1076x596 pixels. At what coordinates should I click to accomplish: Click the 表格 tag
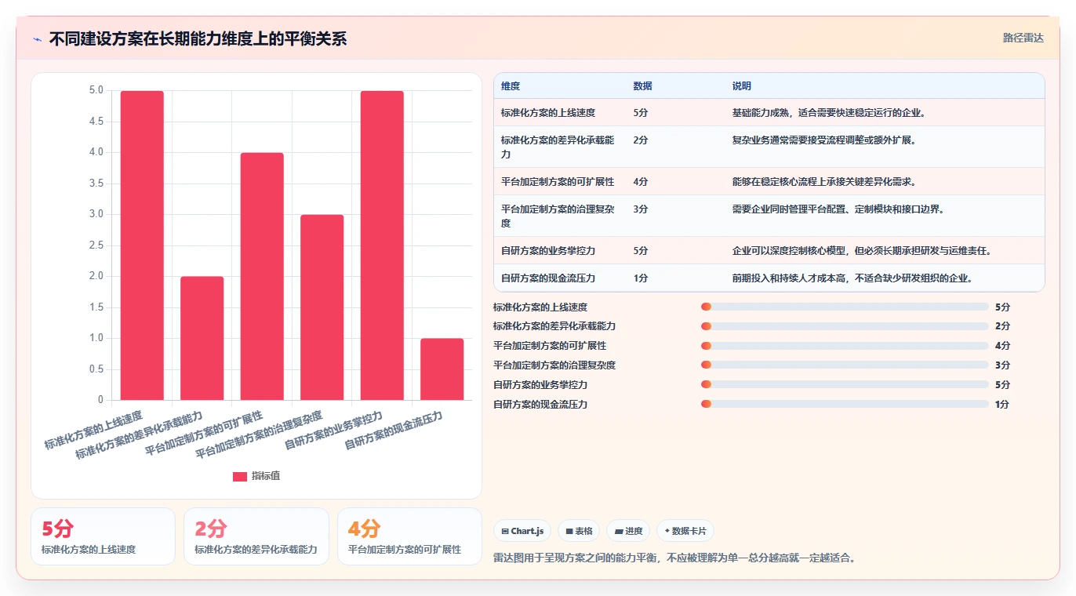pyautogui.click(x=579, y=531)
